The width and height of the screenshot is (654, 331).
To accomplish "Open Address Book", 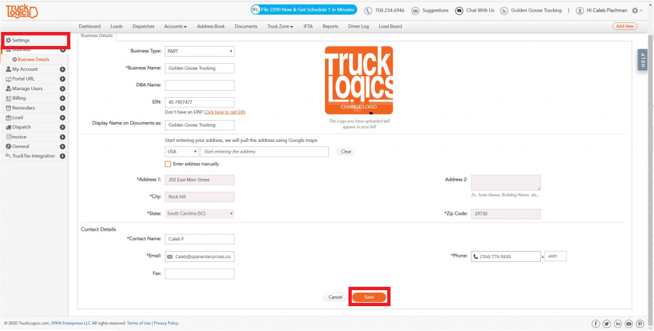I will point(211,26).
